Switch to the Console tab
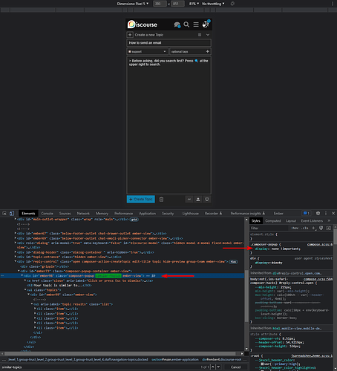Image resolution: width=337 pixels, height=371 pixels. [x=47, y=214]
